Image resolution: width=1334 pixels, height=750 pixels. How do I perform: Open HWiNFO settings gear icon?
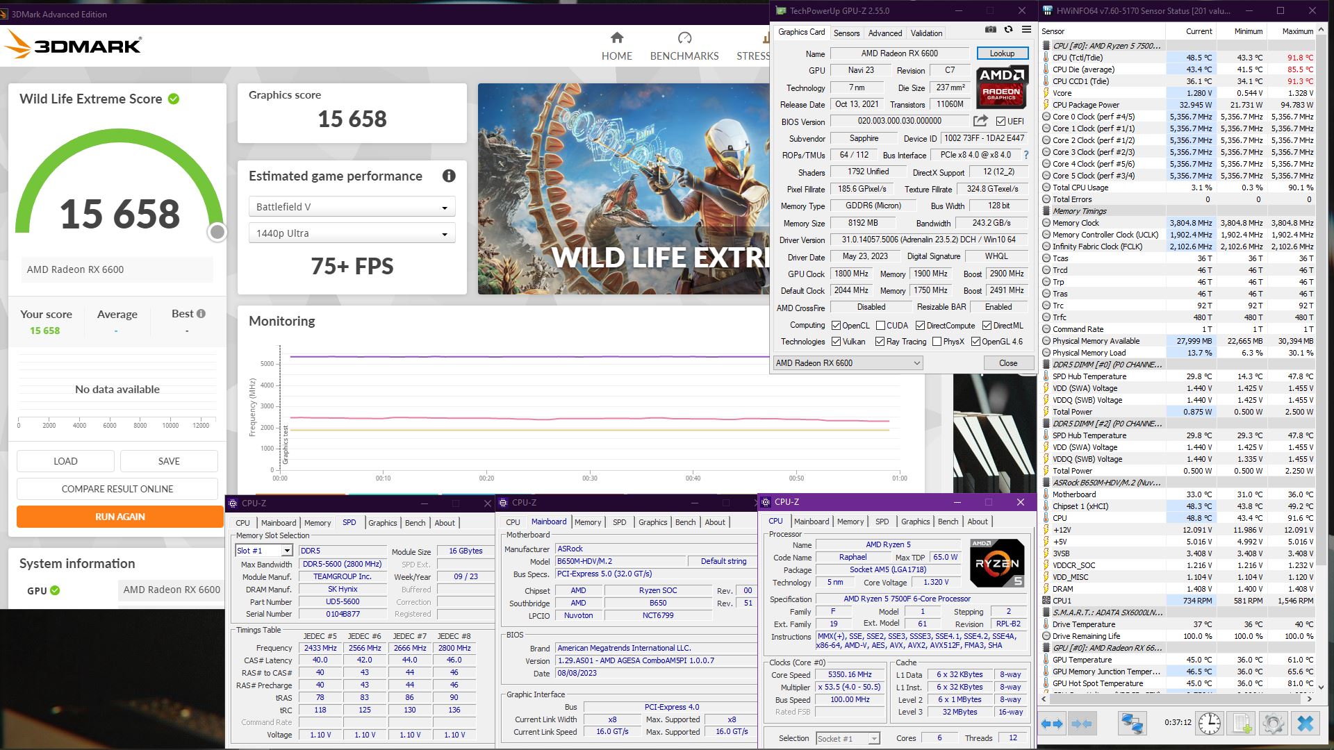click(1273, 724)
